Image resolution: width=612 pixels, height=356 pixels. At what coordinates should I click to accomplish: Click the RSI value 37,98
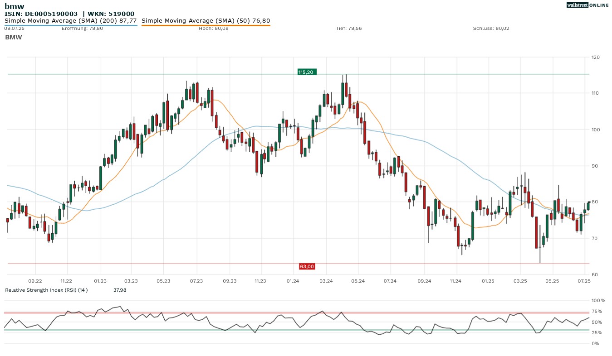pos(120,290)
